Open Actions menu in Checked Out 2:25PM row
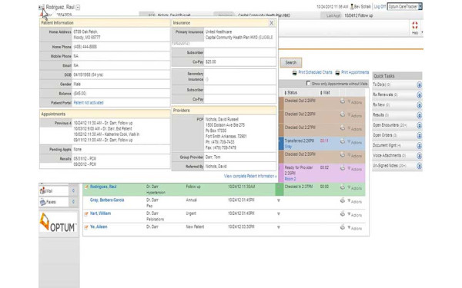The image size is (462, 288). coord(355,102)
